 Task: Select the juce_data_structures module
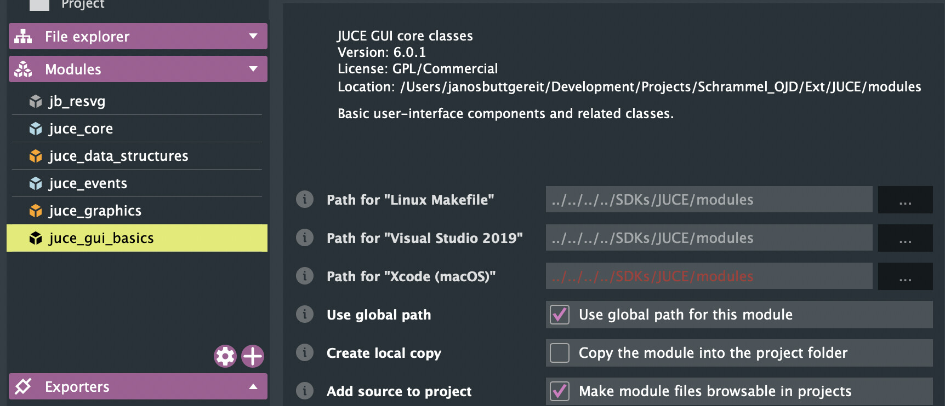tap(118, 156)
